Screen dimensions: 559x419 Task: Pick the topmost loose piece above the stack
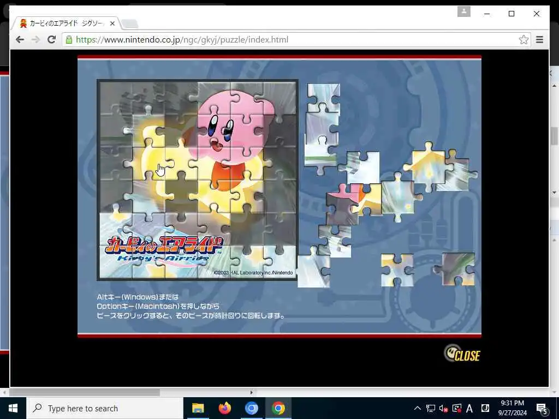(x=323, y=98)
